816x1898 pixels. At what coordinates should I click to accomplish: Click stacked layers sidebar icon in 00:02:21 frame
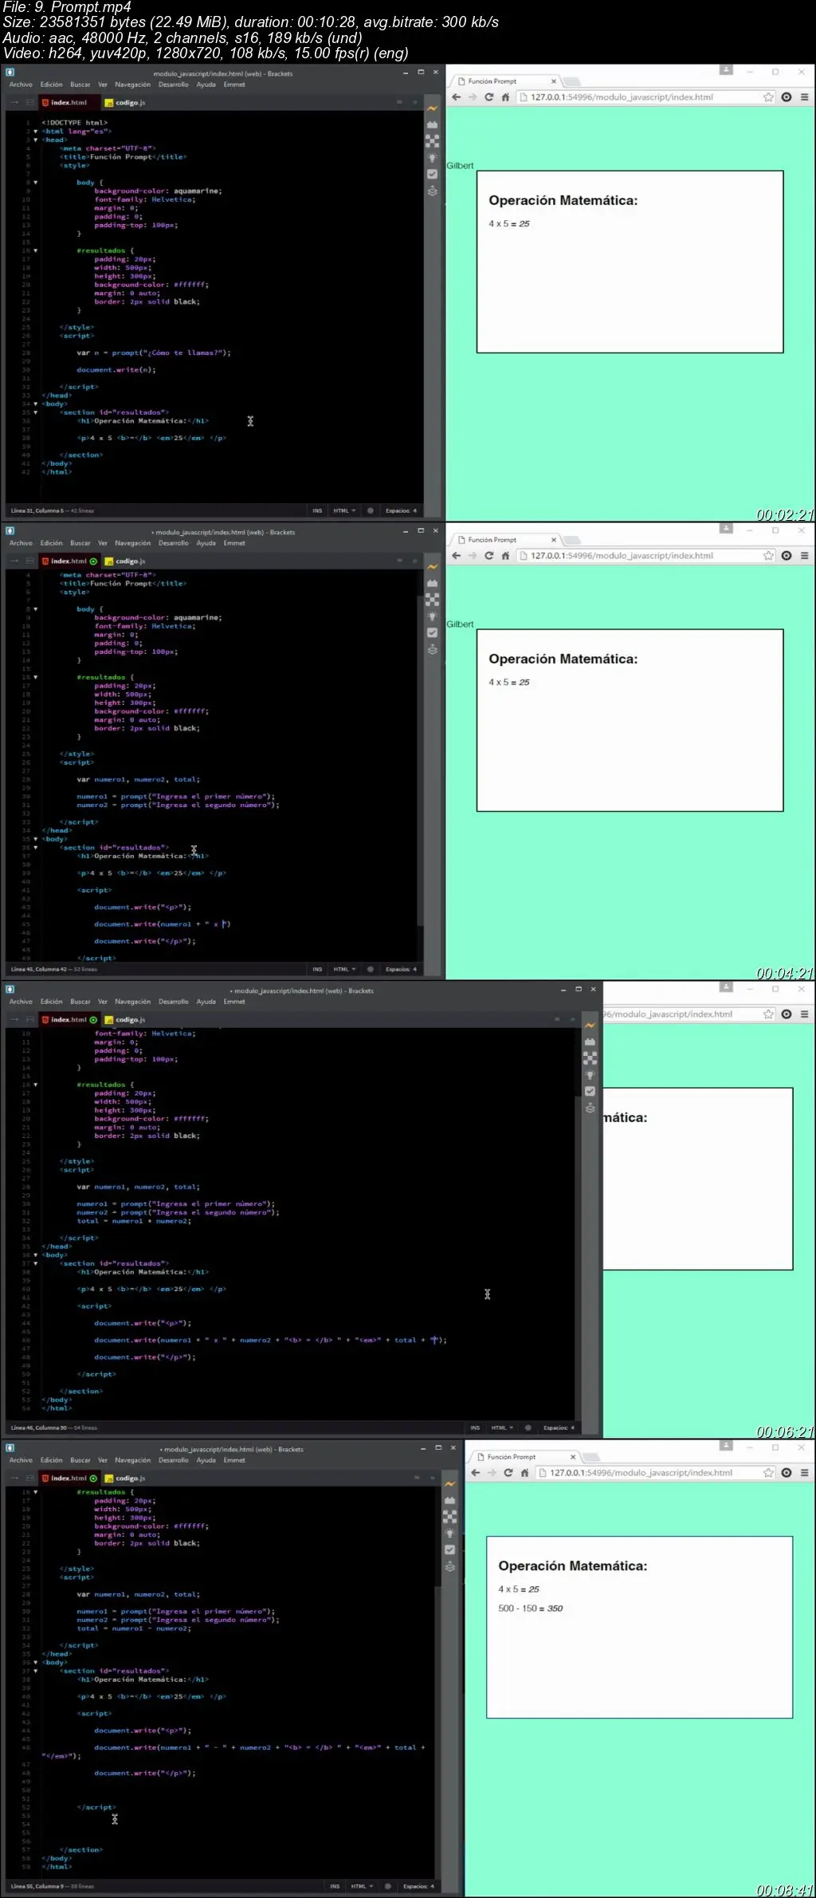(433, 191)
